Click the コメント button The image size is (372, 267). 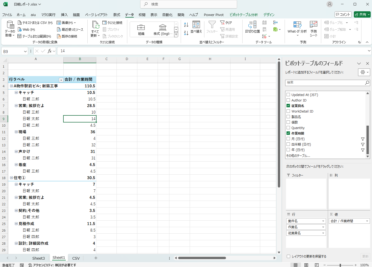(343, 14)
